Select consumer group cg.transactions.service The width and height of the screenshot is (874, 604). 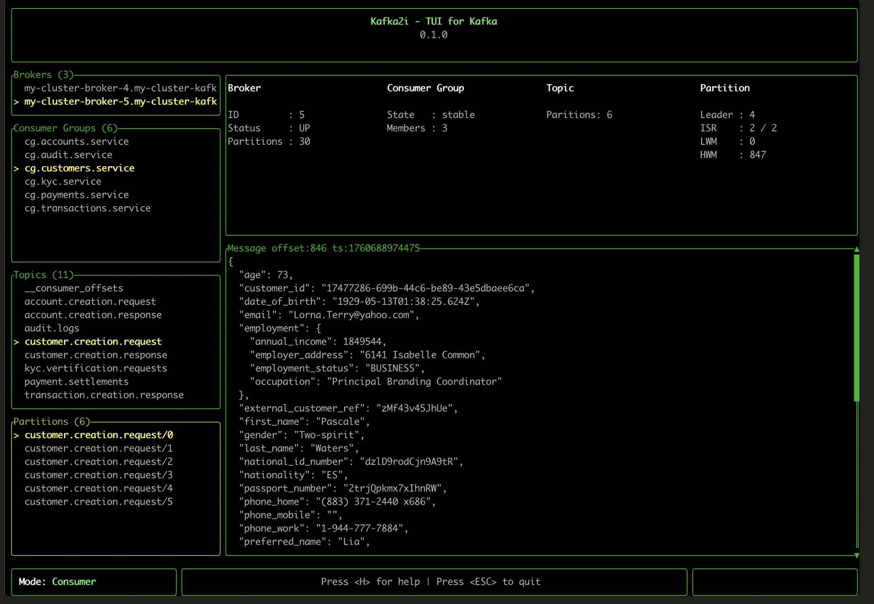pos(88,208)
